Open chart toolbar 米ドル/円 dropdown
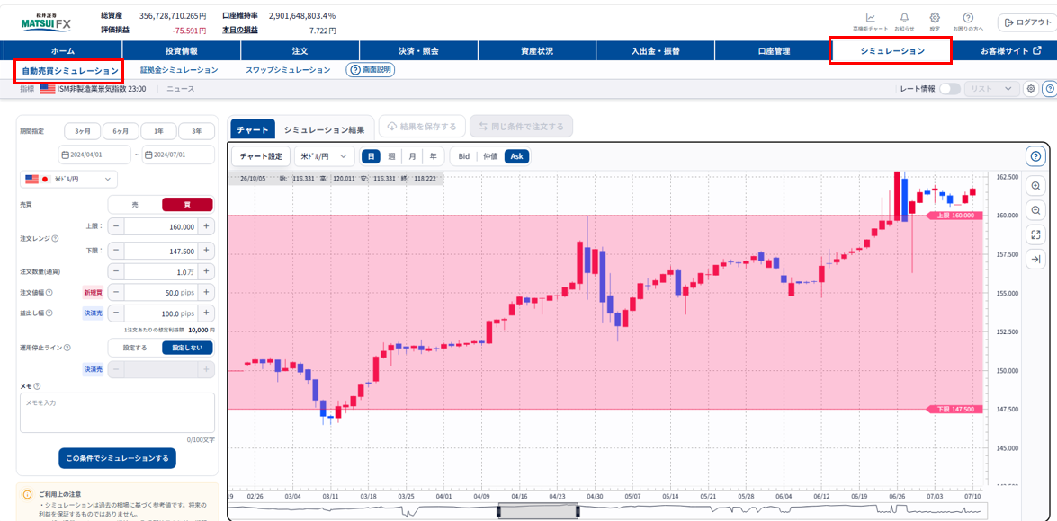Image resolution: width=1057 pixels, height=521 pixels. click(325, 156)
